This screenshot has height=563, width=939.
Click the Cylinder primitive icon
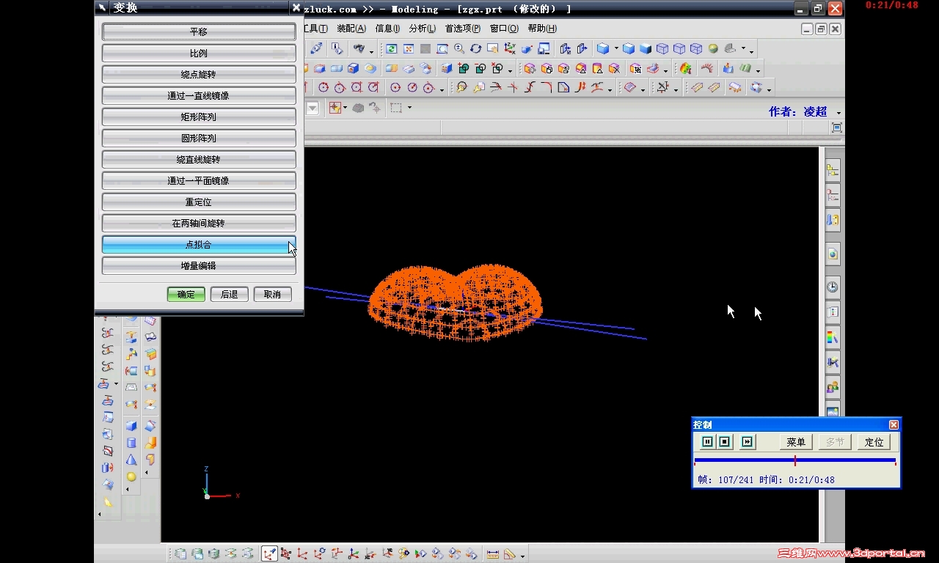pos(131,443)
